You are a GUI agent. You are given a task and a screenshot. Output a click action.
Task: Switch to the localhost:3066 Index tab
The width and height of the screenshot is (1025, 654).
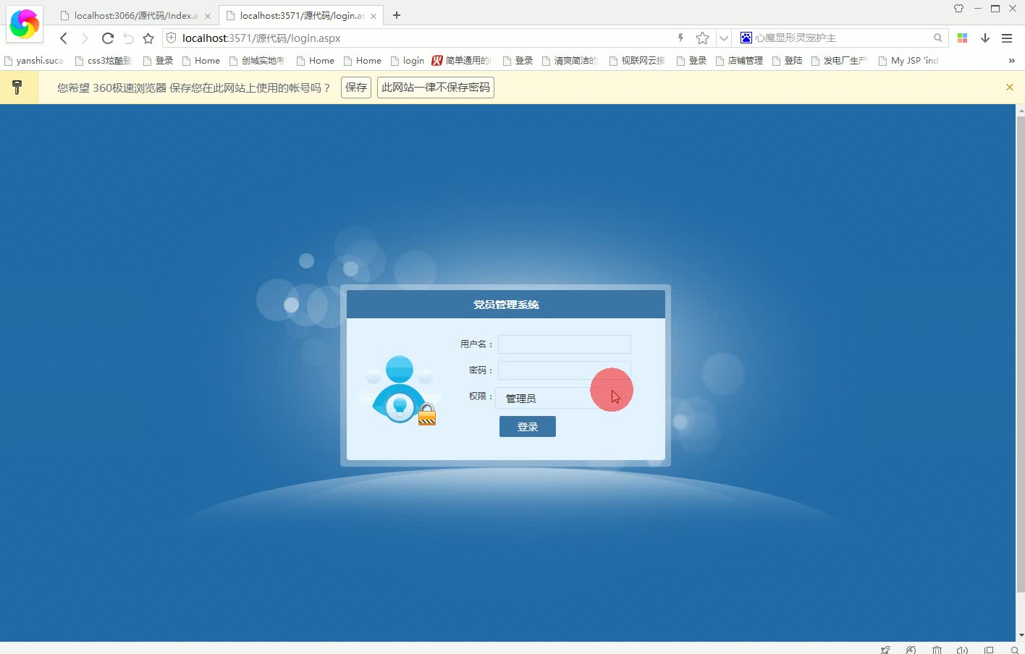coord(135,15)
